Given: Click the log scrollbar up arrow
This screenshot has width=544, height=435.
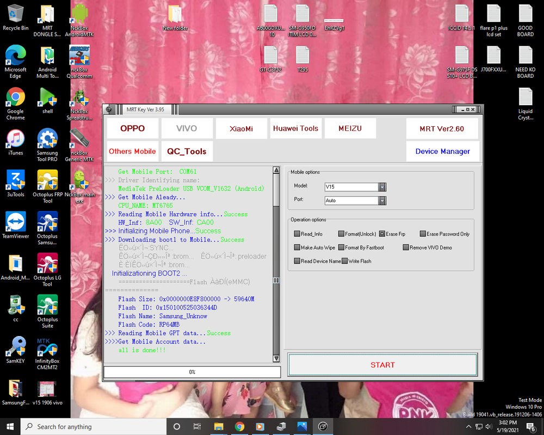Looking at the screenshot, I should click(276, 170).
